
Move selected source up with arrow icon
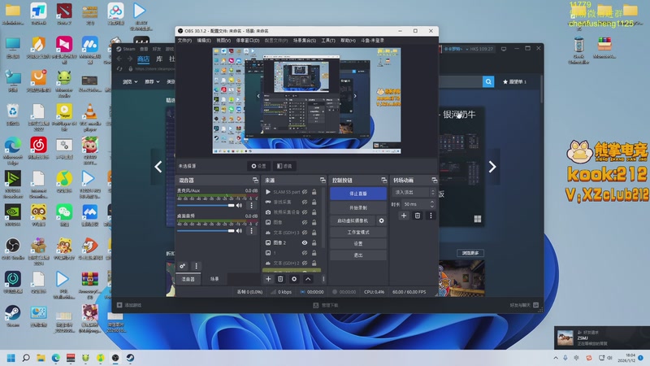[x=308, y=279]
